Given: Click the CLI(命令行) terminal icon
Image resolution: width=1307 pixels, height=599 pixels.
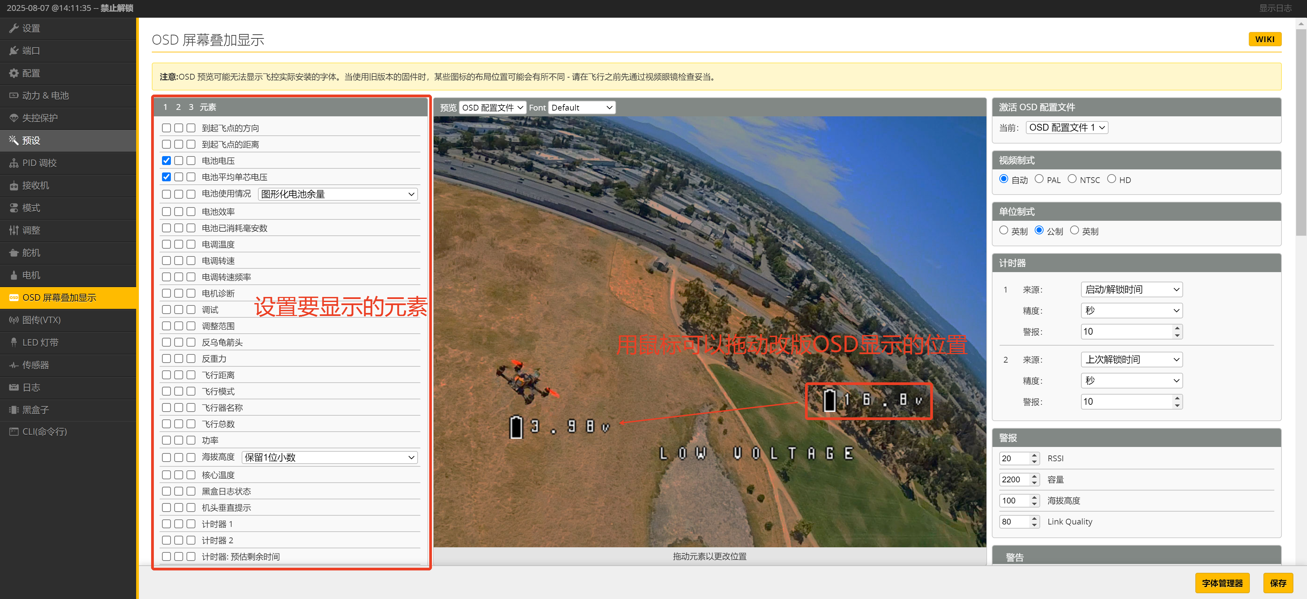Looking at the screenshot, I should pos(14,432).
